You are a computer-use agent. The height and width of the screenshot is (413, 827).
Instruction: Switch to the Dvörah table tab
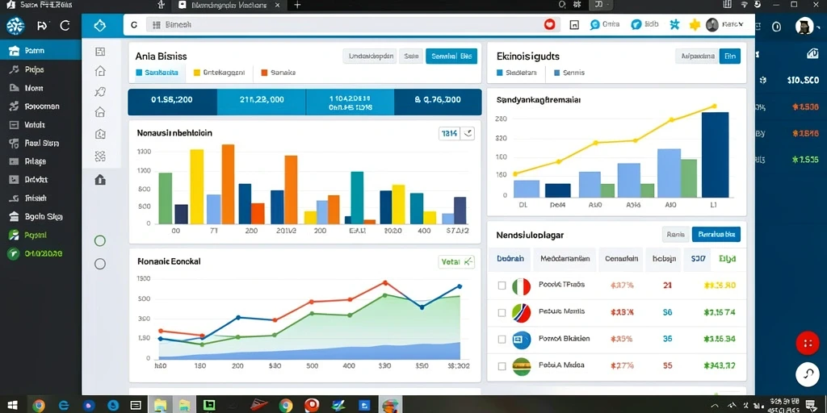tap(510, 259)
